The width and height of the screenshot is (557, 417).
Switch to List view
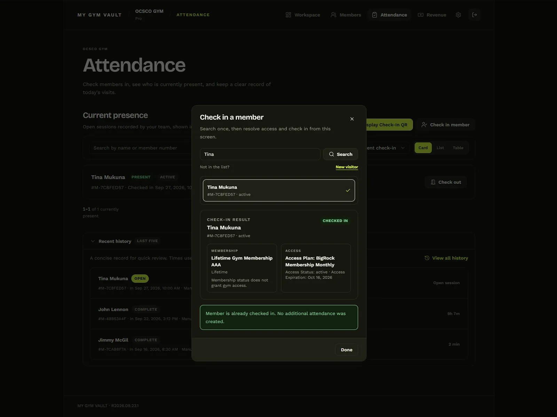[440, 148]
